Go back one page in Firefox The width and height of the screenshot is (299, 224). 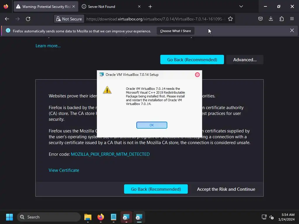point(7,19)
